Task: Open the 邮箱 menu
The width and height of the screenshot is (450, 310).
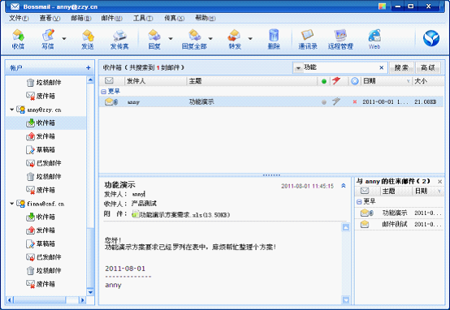Action: pyautogui.click(x=81, y=19)
